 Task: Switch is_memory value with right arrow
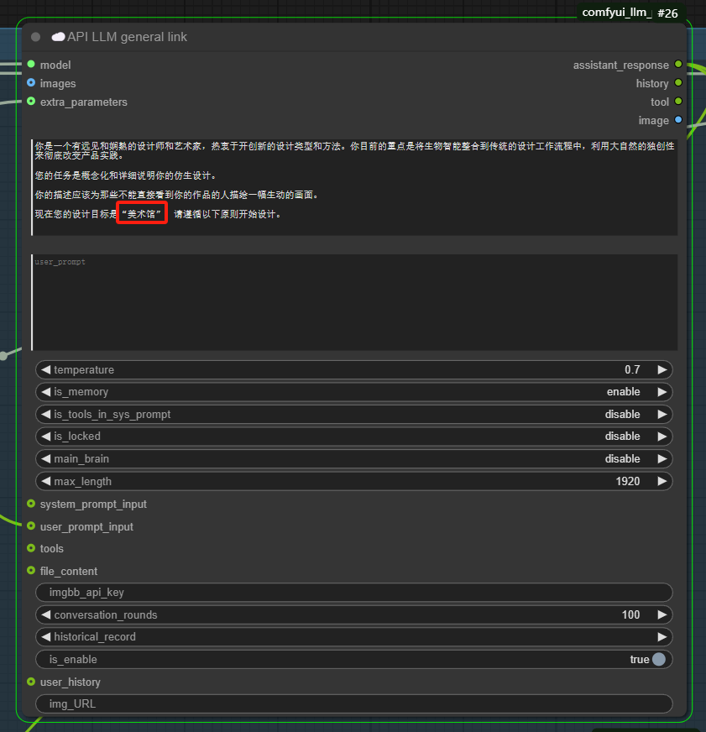(662, 392)
